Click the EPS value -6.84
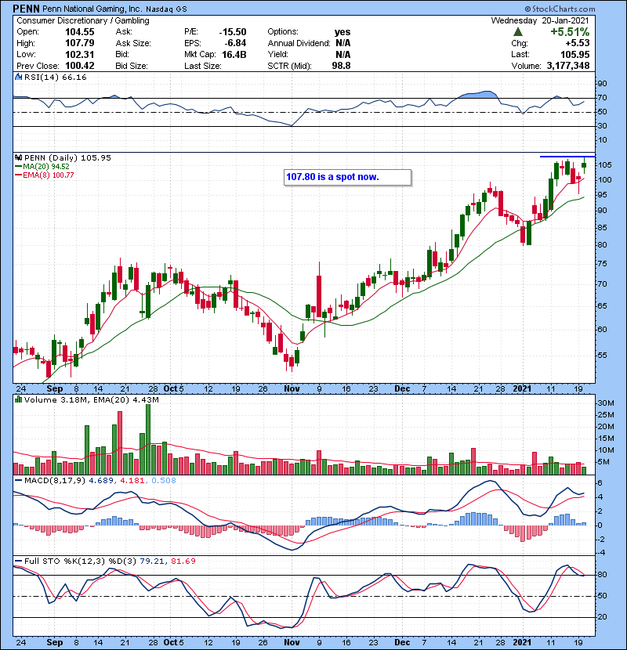Screen dimensions: 627x650 235,43
